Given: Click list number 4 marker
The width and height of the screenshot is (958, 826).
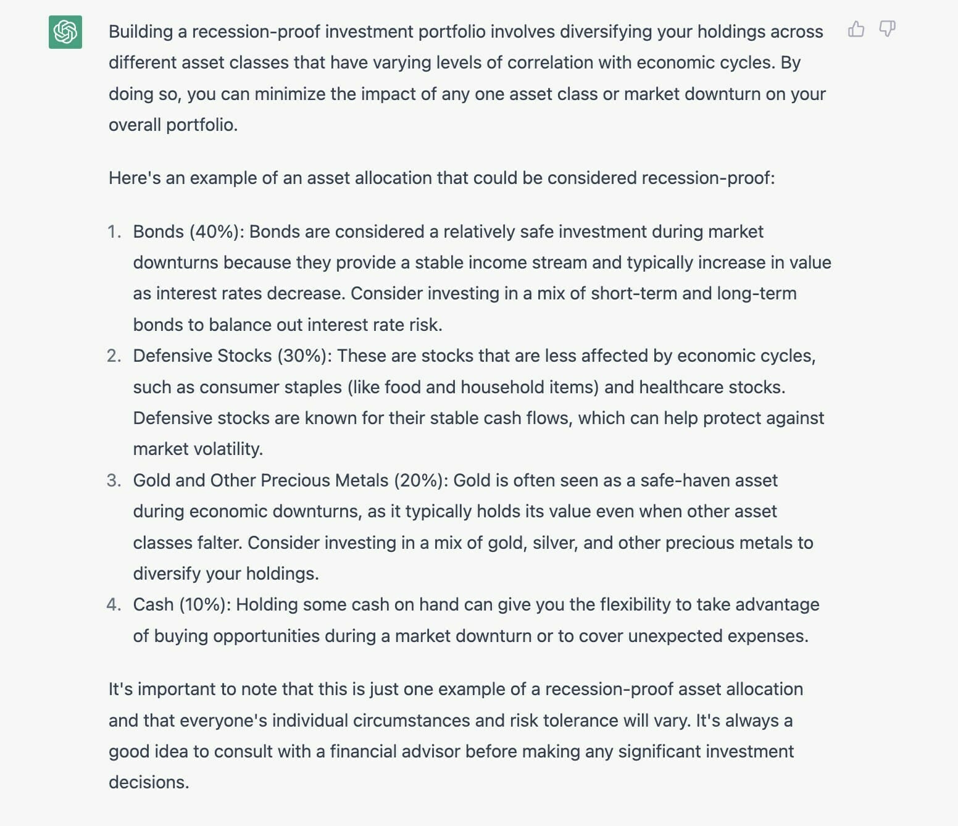Looking at the screenshot, I should pyautogui.click(x=114, y=604).
